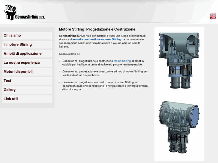Click heading 'Motore Stirling: Progettazione e Costruzione'
The width and height of the screenshot is (218, 163).
coord(97,29)
